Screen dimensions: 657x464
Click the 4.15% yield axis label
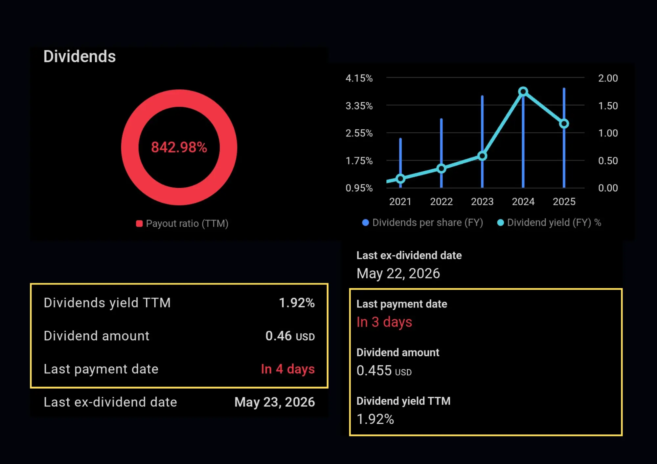(x=359, y=78)
